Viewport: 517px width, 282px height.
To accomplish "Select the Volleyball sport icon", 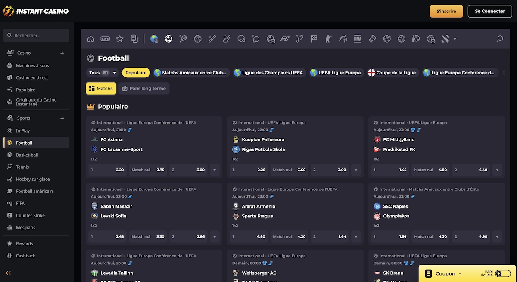I will tap(401, 39).
